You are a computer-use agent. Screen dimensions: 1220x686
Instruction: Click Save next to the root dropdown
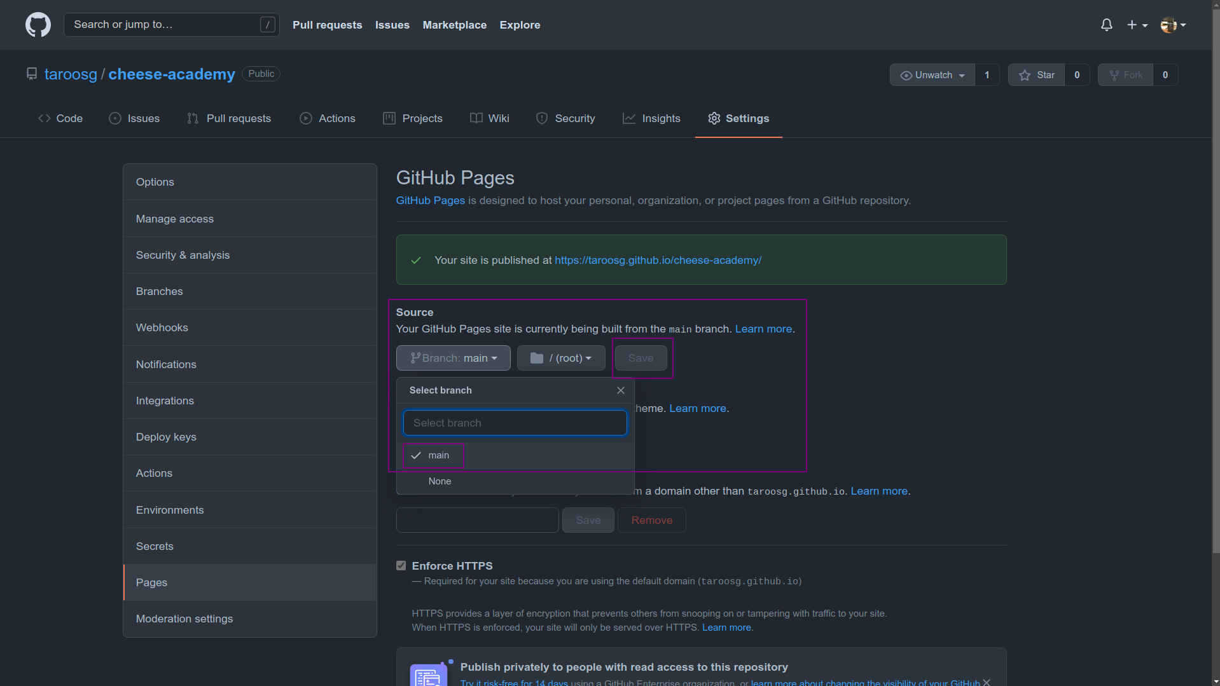click(641, 358)
